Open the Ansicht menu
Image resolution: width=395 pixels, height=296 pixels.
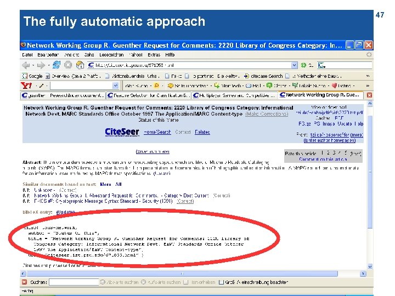[x=71, y=55]
